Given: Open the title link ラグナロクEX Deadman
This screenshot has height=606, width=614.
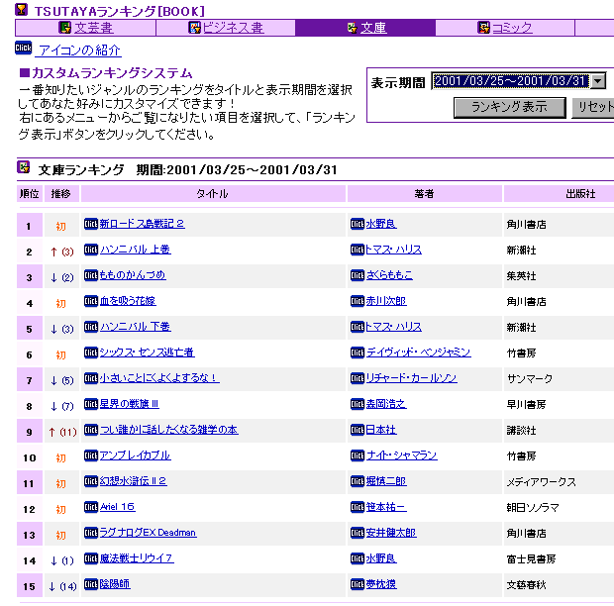Looking at the screenshot, I should pyautogui.click(x=148, y=533).
